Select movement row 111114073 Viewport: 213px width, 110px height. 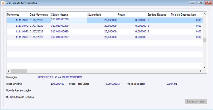click(x=105, y=32)
